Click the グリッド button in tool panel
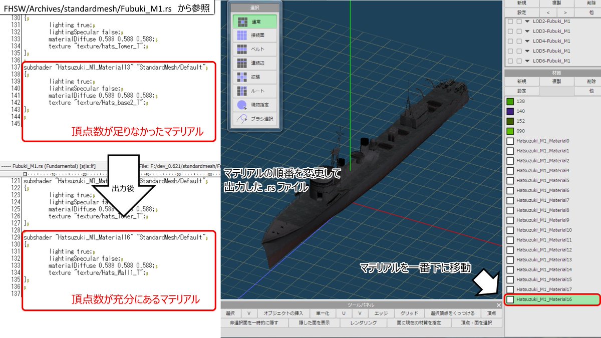Viewport: 601px width, 338px height. click(x=409, y=313)
